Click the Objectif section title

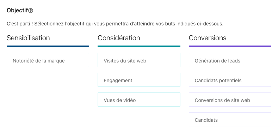click(x=17, y=11)
